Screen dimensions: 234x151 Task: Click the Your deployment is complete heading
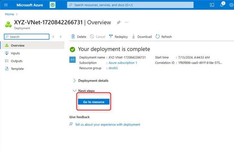[x=114, y=49]
